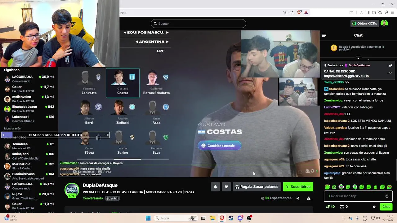
Task: Open taskbar Buscar search box
Action: pyautogui.click(x=175, y=218)
